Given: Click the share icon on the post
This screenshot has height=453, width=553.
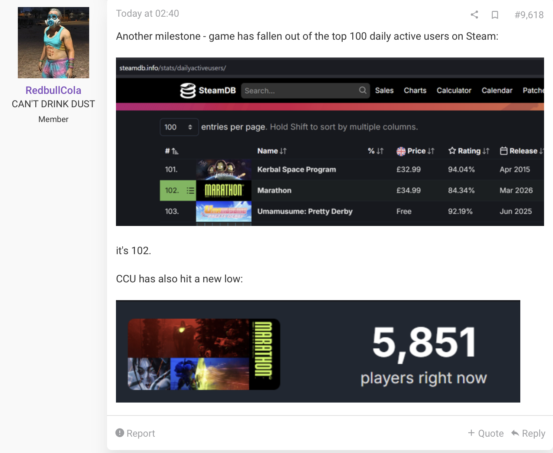Looking at the screenshot, I should [x=474, y=14].
